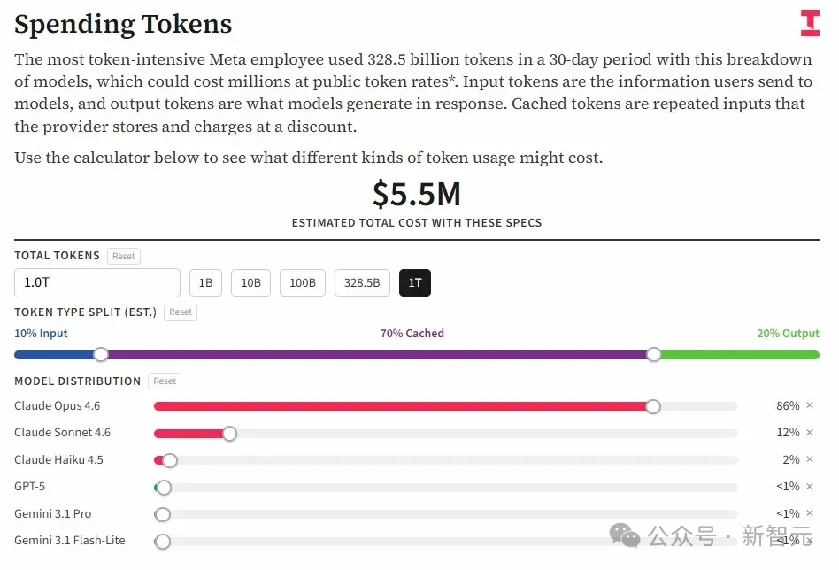Select the 100B tokens preset
Screen dimensions: 839x570
pyautogui.click(x=303, y=282)
